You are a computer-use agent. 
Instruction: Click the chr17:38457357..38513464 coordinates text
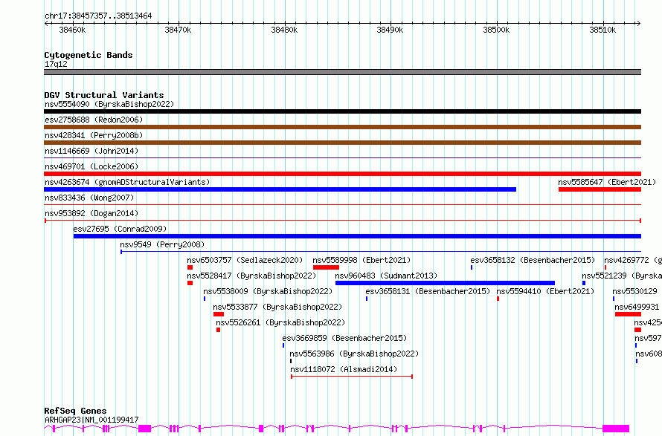point(98,16)
